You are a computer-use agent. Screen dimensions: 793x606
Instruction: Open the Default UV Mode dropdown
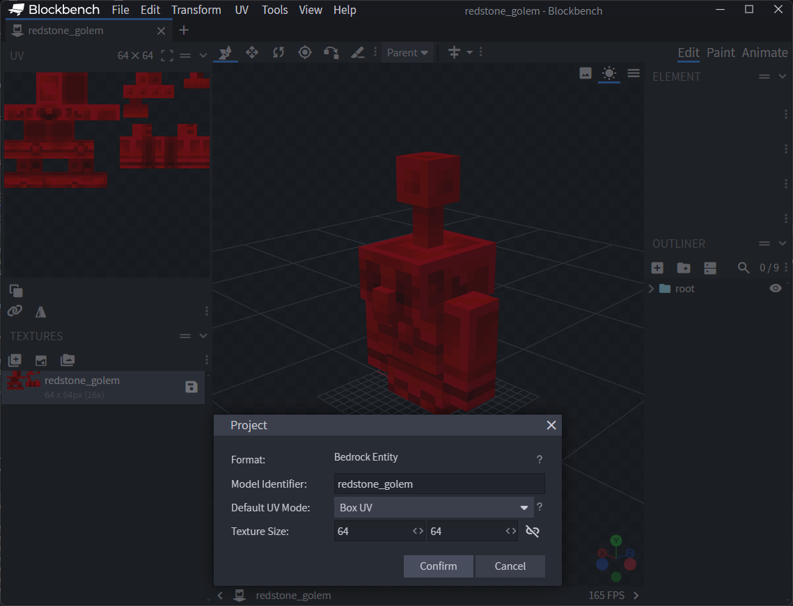433,508
